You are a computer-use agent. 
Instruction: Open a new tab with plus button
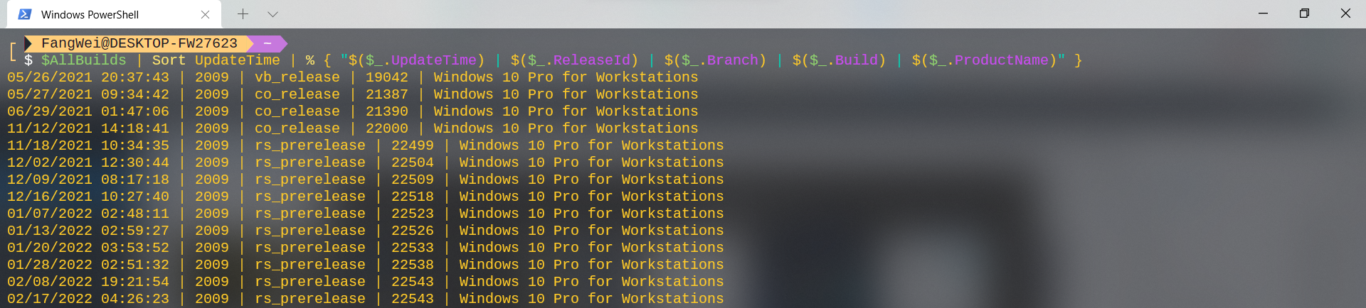[x=243, y=14]
